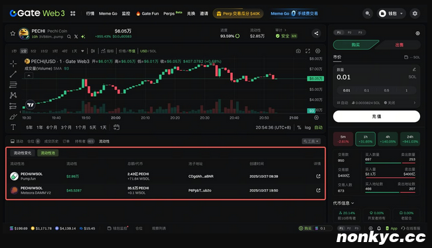The height and width of the screenshot is (248, 432).
Task: Switch to 流动性变化 sub-tab
Action: [23, 153]
